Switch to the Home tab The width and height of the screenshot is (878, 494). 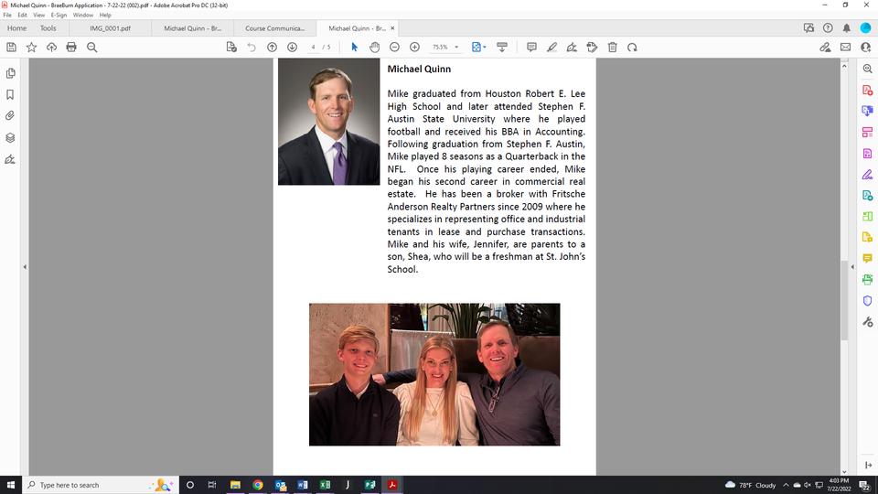(x=16, y=28)
